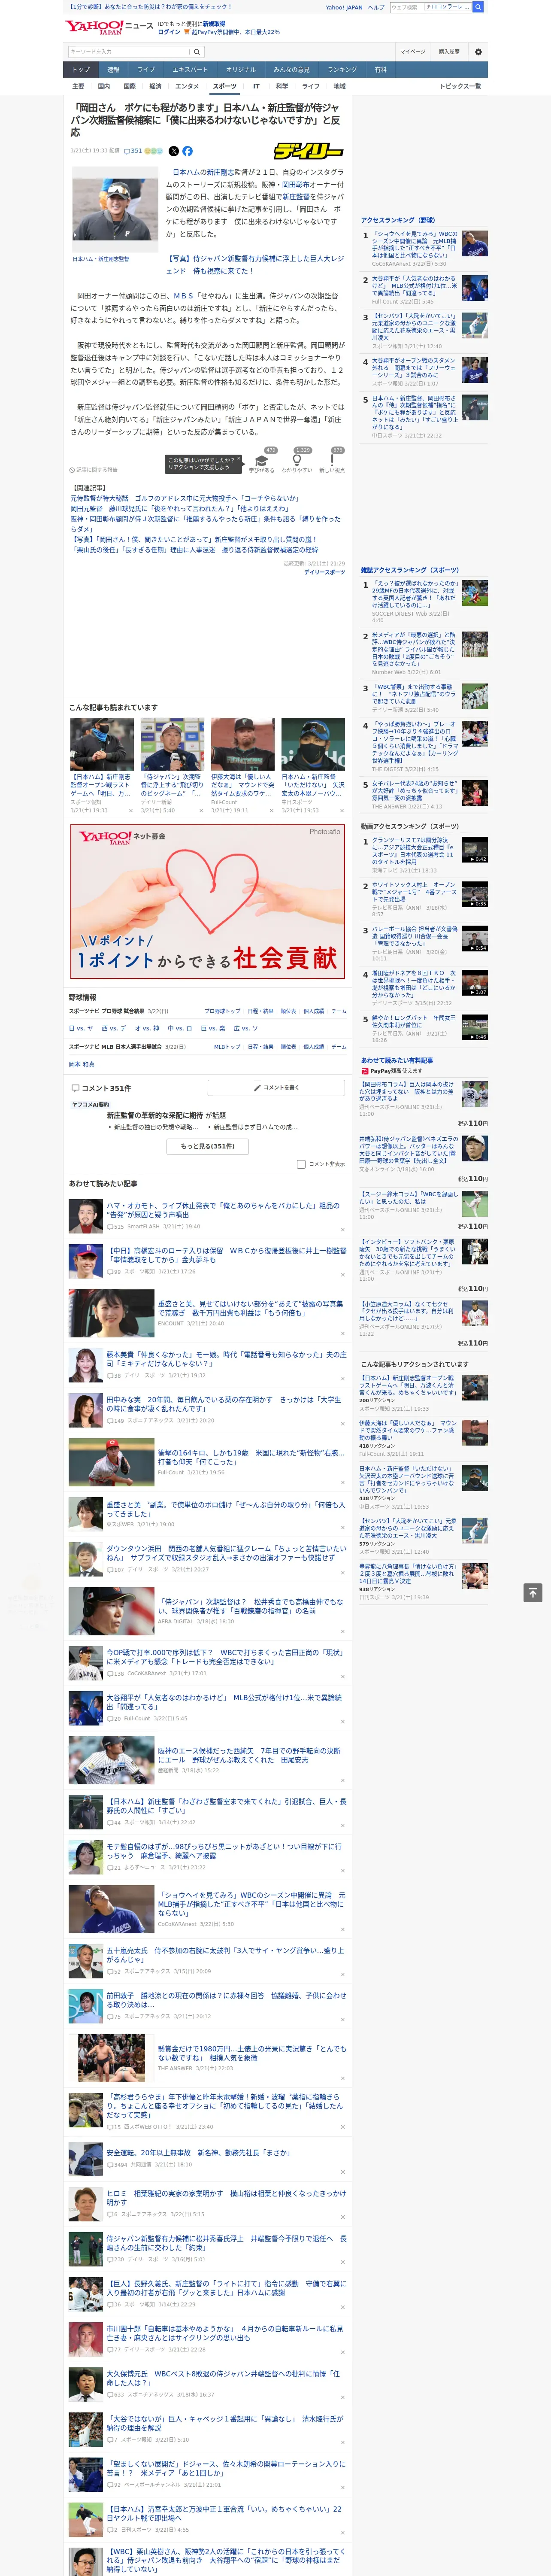This screenshot has width=551, height=2576.
Task: Open the トップ navigation tab
Action: click(x=81, y=69)
